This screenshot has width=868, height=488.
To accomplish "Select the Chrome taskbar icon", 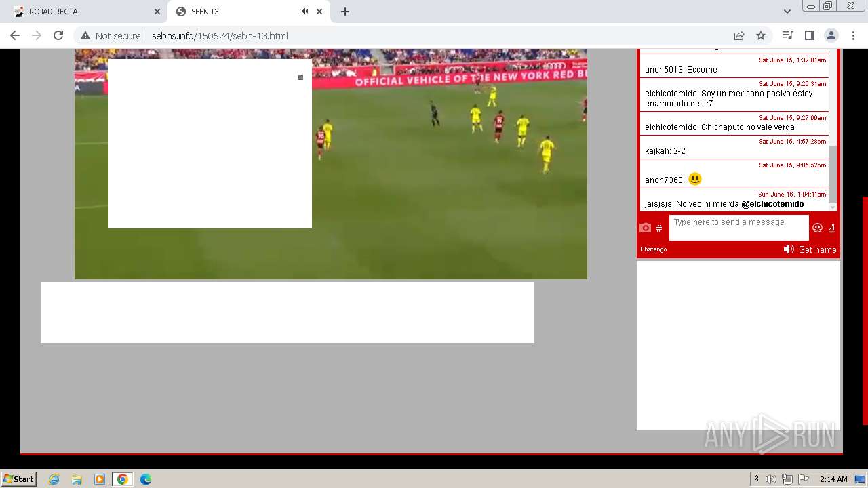I will [123, 479].
